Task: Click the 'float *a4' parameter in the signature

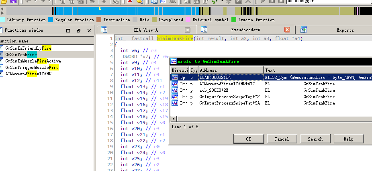Action: 288,38
